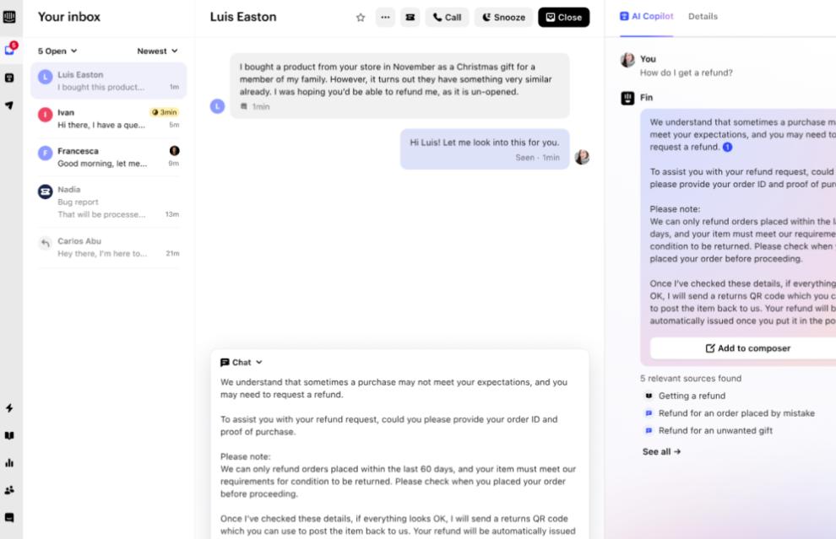
Task: Toggle the lightning automation icon in sidebar
Action: coord(9,407)
